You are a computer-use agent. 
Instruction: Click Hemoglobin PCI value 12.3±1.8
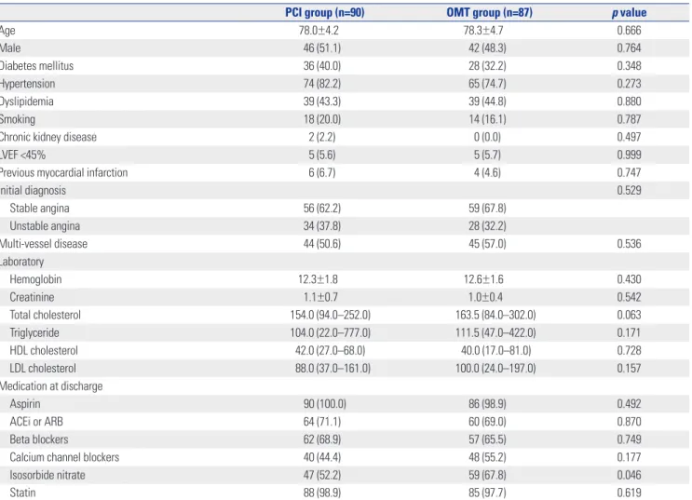point(318,279)
